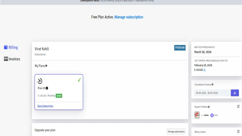
Task: Click the March 28, 2026 invoice date
Action: (203, 52)
